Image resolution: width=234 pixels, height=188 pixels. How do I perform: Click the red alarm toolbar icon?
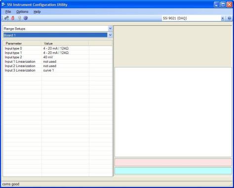point(13,18)
